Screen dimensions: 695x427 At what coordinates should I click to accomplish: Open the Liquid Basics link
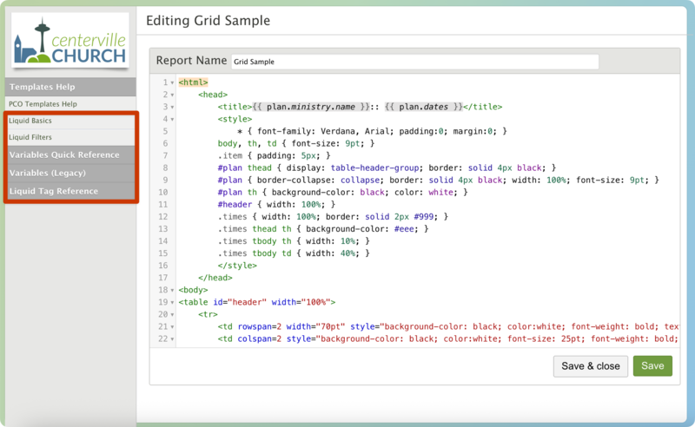(x=30, y=121)
